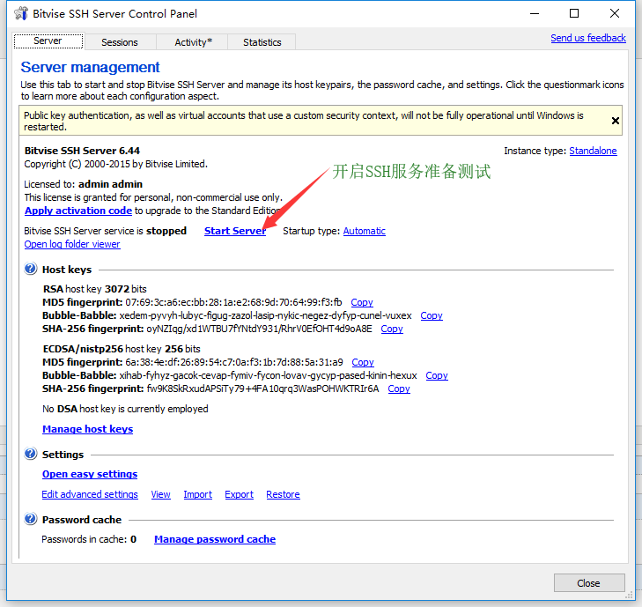Image resolution: width=642 pixels, height=607 pixels.
Task: Change startup type via Automatic link
Action: click(364, 231)
